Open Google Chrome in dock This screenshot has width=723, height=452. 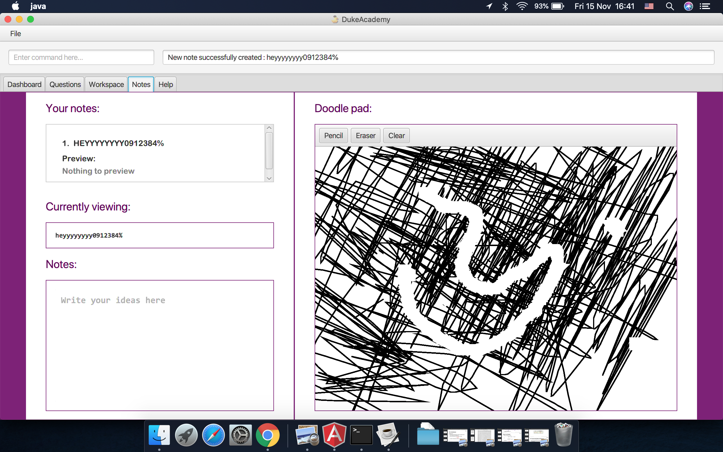click(x=267, y=435)
